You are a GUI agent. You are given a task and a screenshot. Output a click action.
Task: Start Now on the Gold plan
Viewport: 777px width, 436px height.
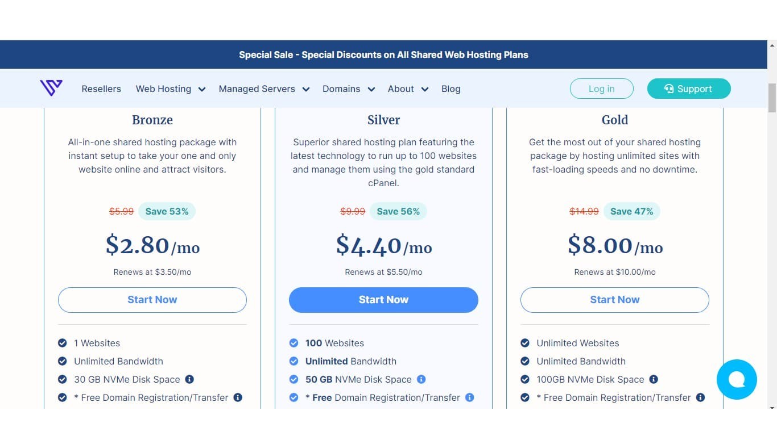click(615, 300)
